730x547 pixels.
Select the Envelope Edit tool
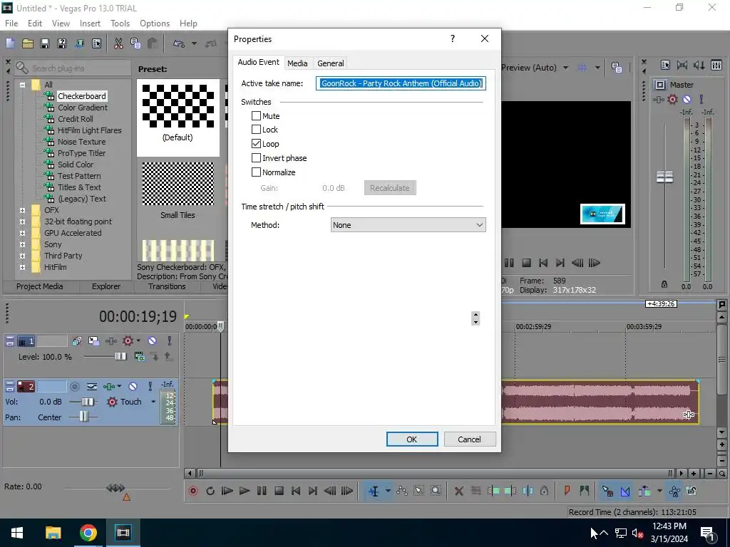(402, 491)
